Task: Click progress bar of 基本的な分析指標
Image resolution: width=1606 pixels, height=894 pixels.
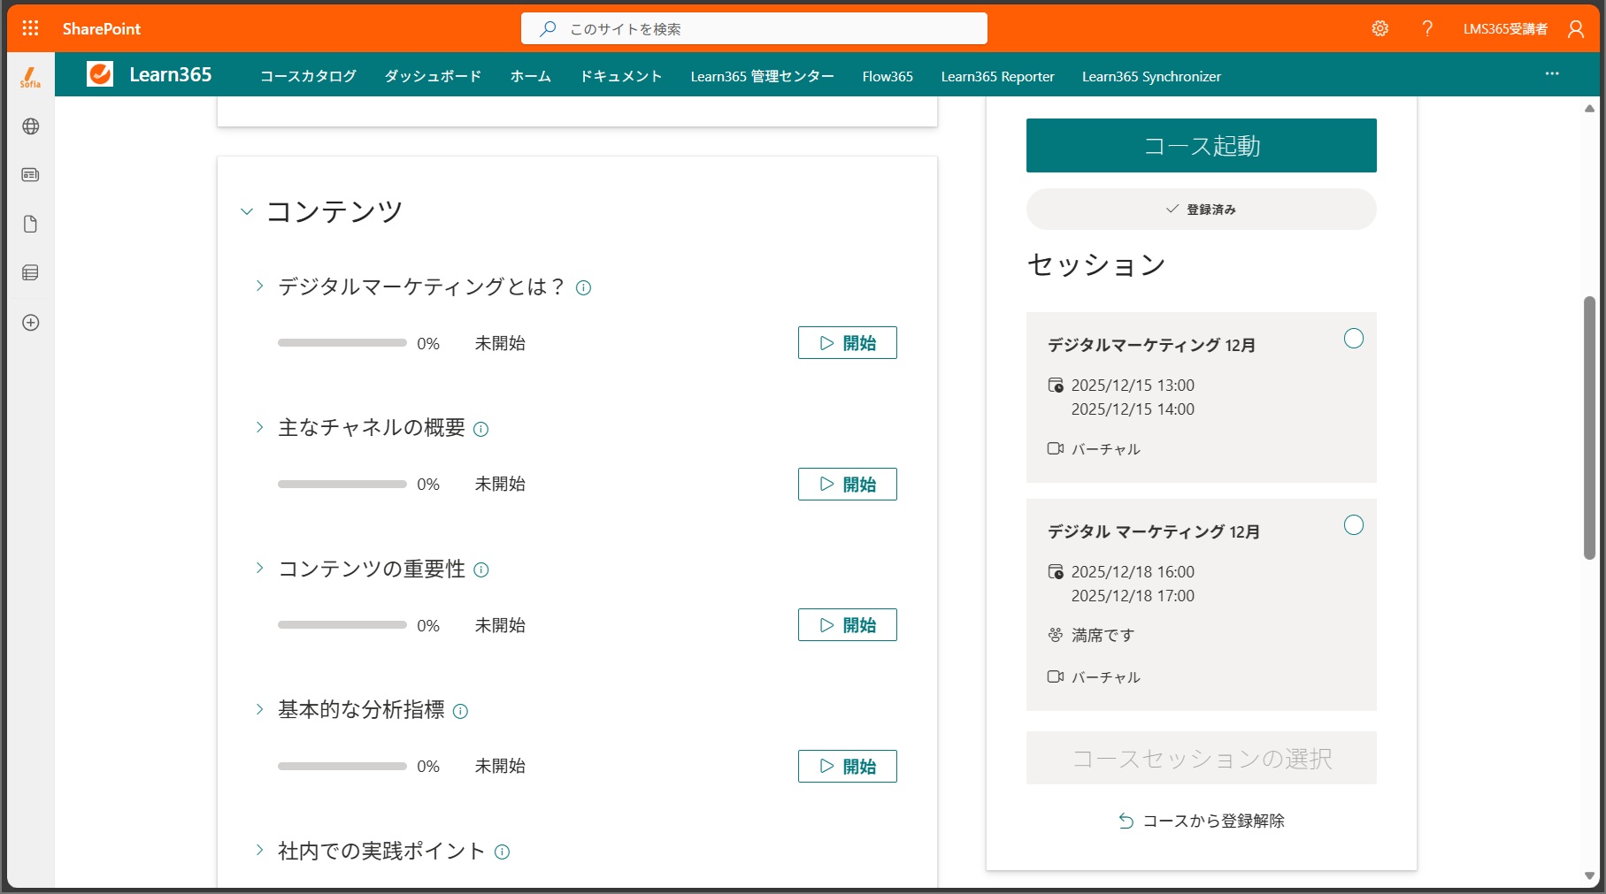Action: click(x=342, y=767)
